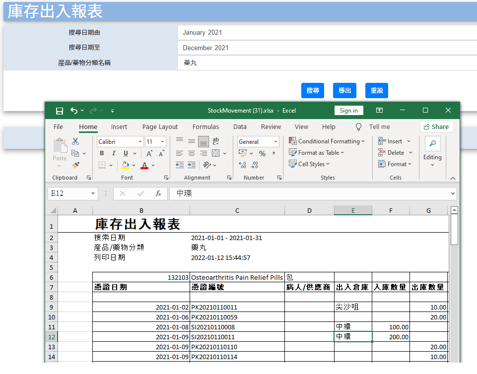
Task: Apply Accounting Number Format
Action: (x=243, y=153)
